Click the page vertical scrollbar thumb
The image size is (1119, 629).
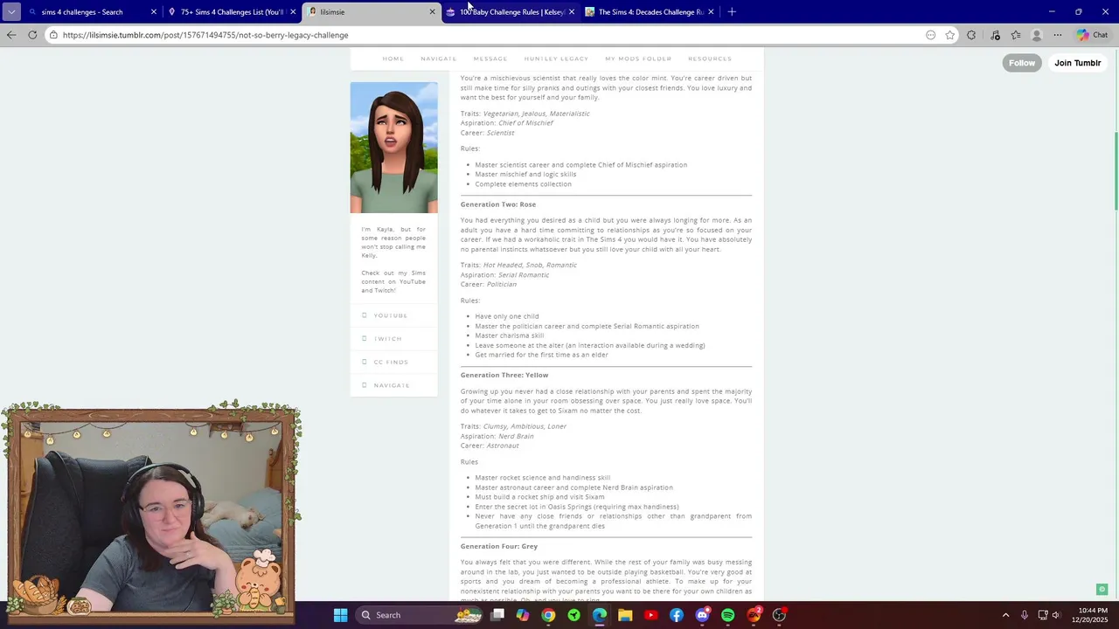1116,170
